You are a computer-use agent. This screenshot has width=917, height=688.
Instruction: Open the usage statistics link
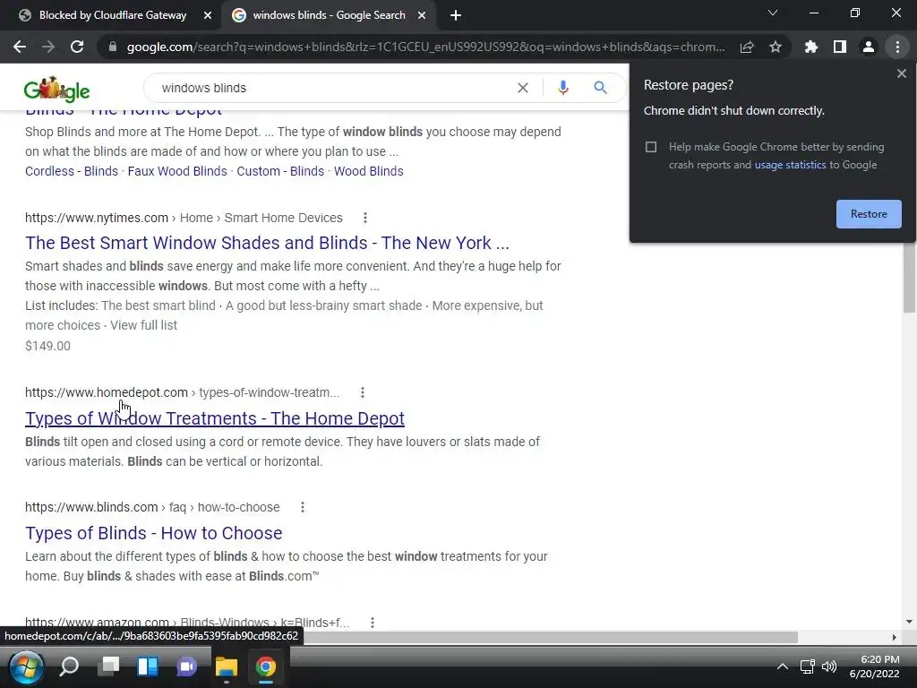pyautogui.click(x=790, y=165)
